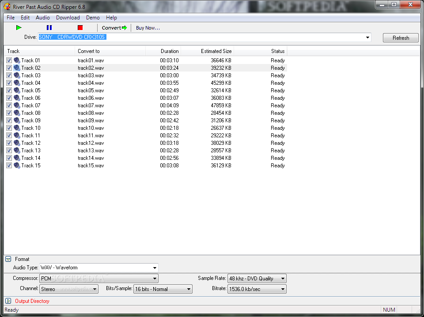Open the Demo menu
Screen dimensions: 424x317
[93, 18]
